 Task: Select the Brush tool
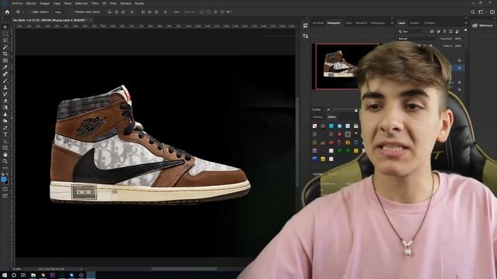point(5,81)
